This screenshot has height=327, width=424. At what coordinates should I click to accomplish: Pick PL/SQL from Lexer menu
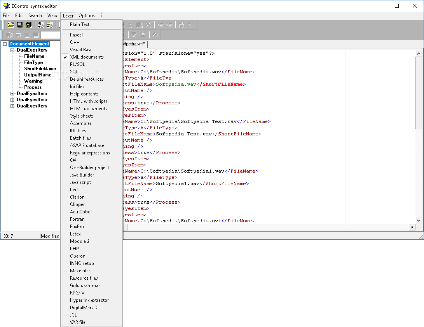pyautogui.click(x=91, y=64)
